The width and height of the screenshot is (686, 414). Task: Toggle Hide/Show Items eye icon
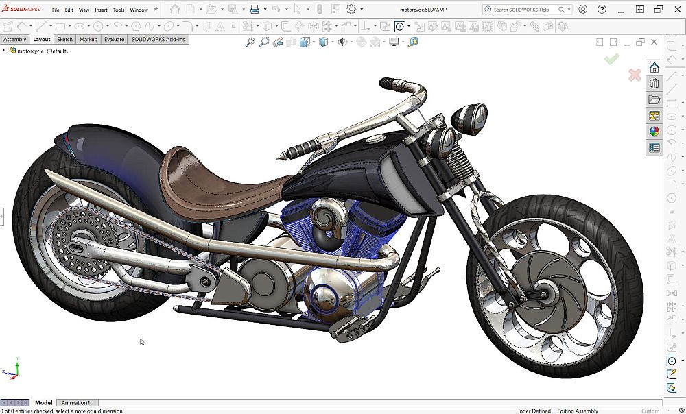point(342,41)
